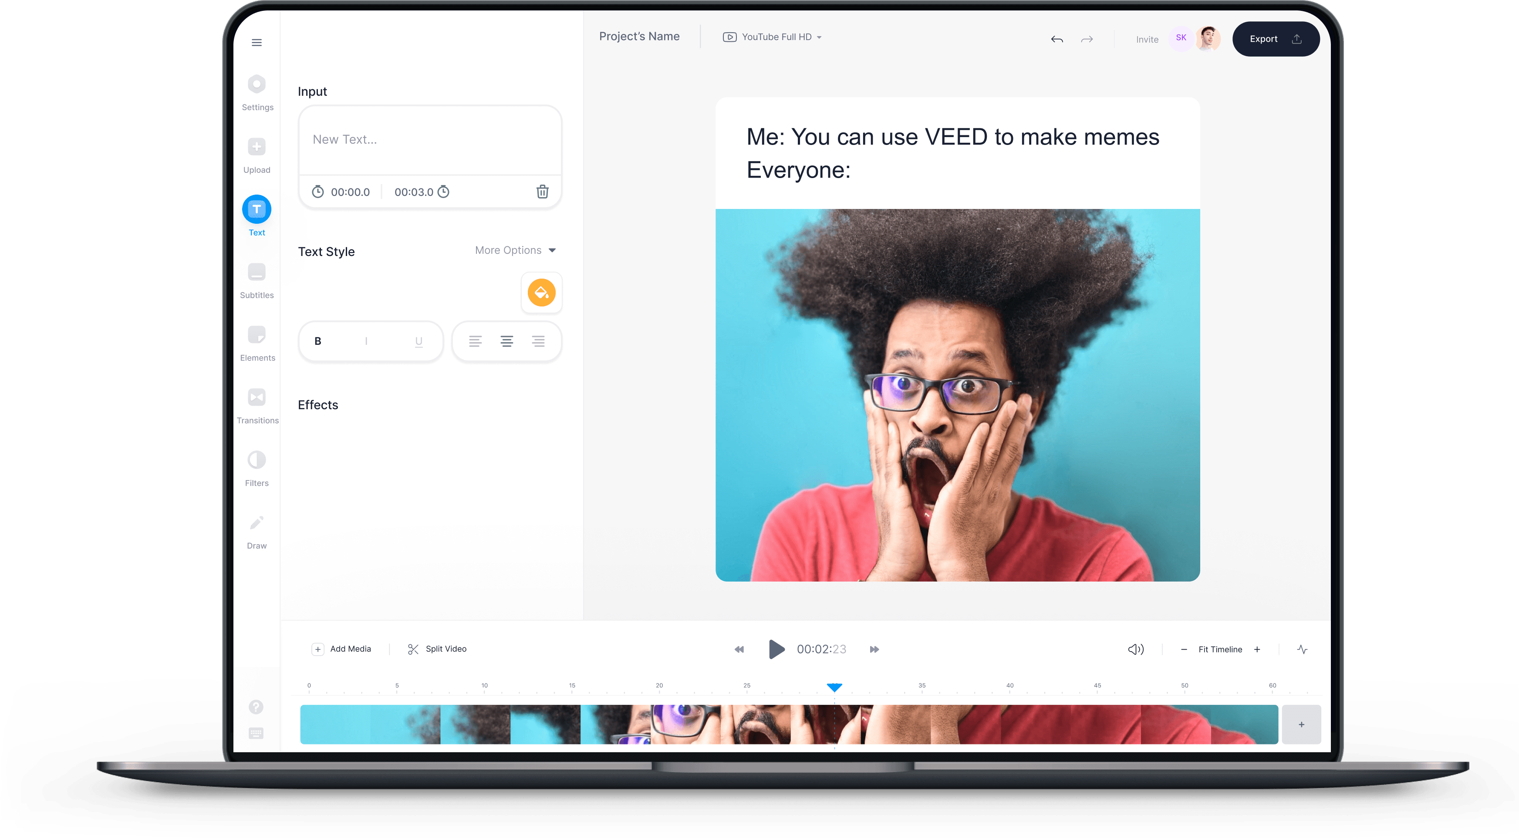Open the text fill color picker

[541, 293]
